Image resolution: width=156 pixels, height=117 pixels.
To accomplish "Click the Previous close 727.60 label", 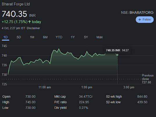I will [148, 79].
